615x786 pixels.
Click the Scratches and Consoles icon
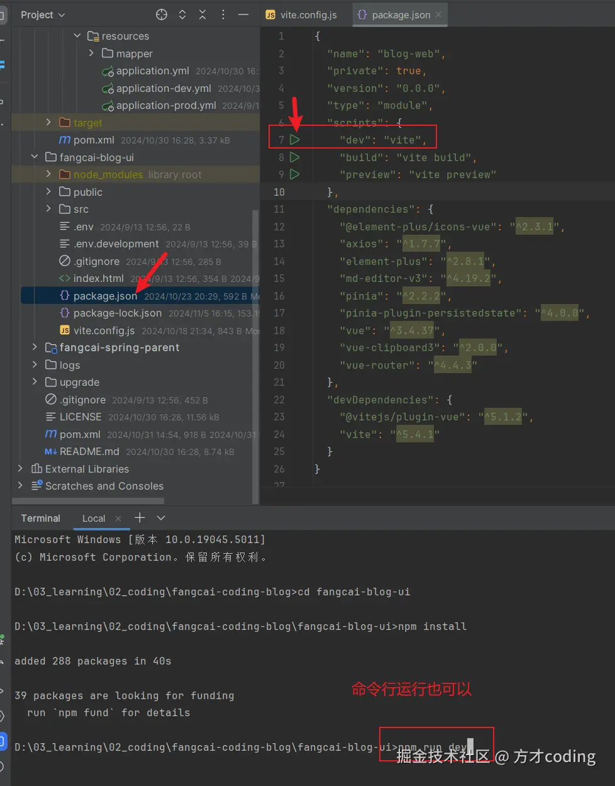[36, 486]
